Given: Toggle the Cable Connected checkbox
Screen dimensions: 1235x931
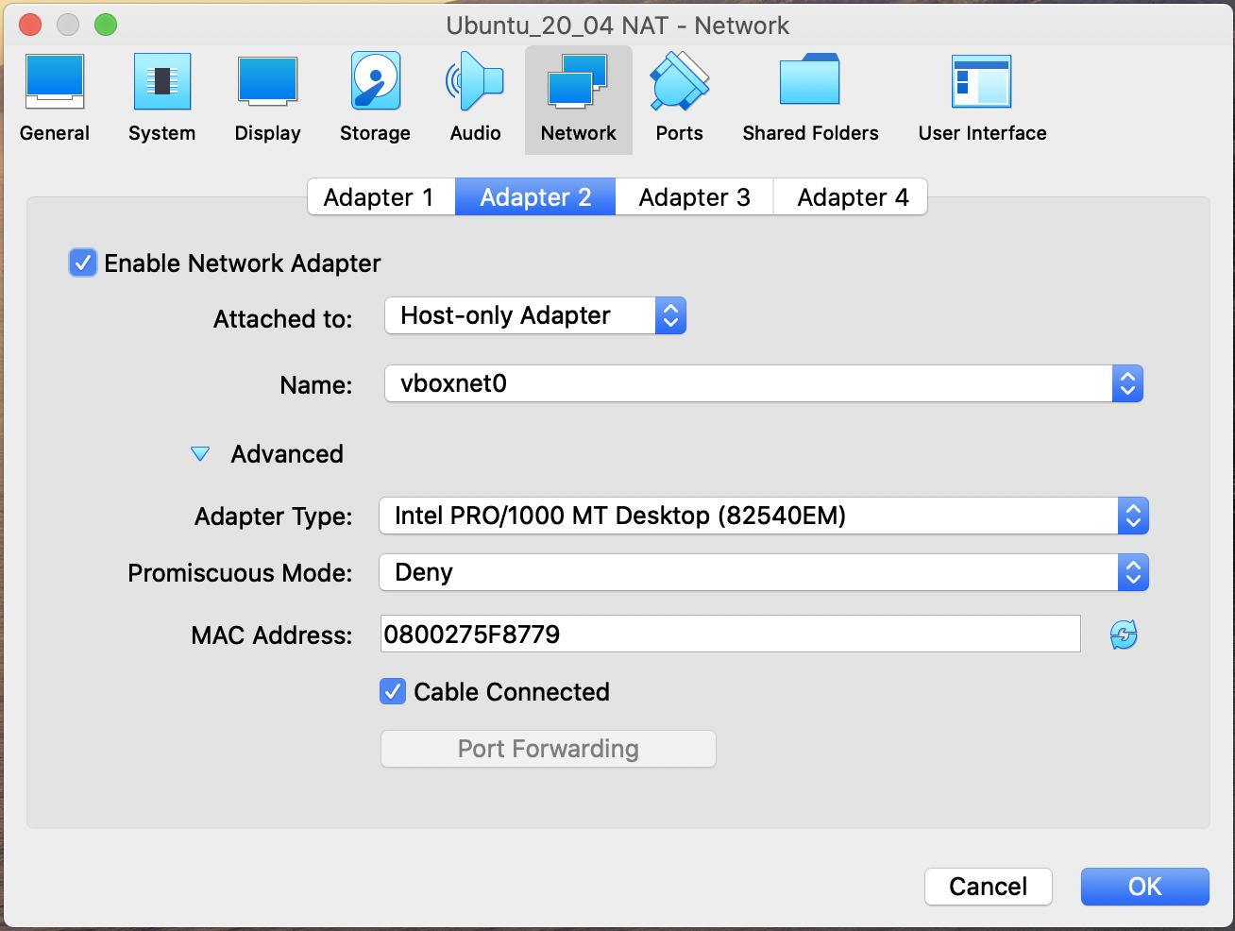Looking at the screenshot, I should coord(393,692).
